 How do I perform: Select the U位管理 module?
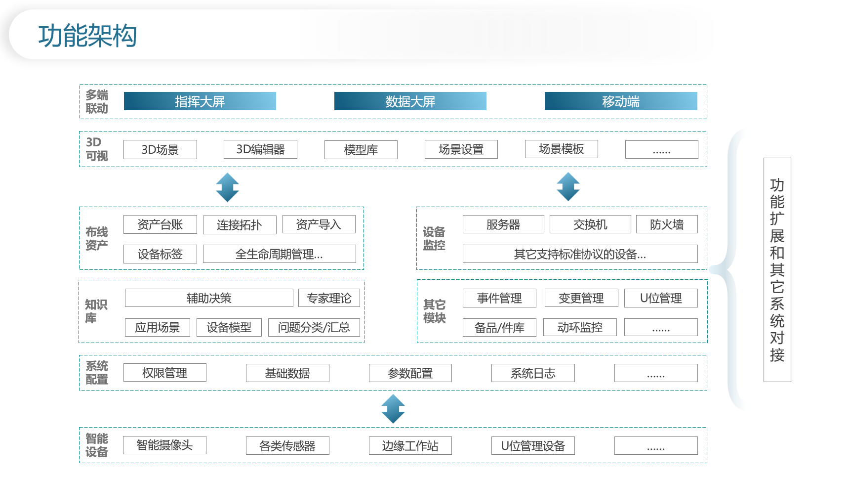(661, 298)
